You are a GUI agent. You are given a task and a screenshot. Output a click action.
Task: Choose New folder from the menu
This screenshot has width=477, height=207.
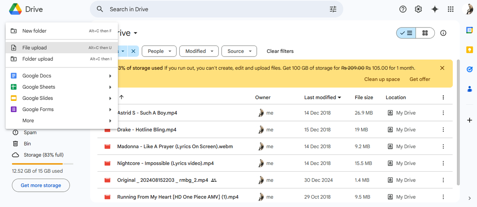tap(62, 31)
